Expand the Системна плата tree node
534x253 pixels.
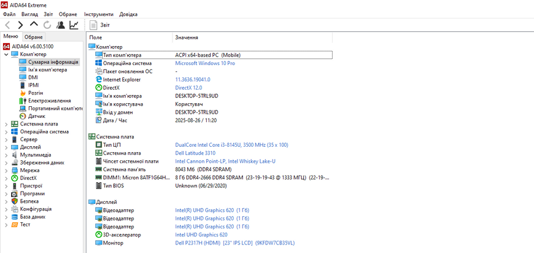[6, 124]
